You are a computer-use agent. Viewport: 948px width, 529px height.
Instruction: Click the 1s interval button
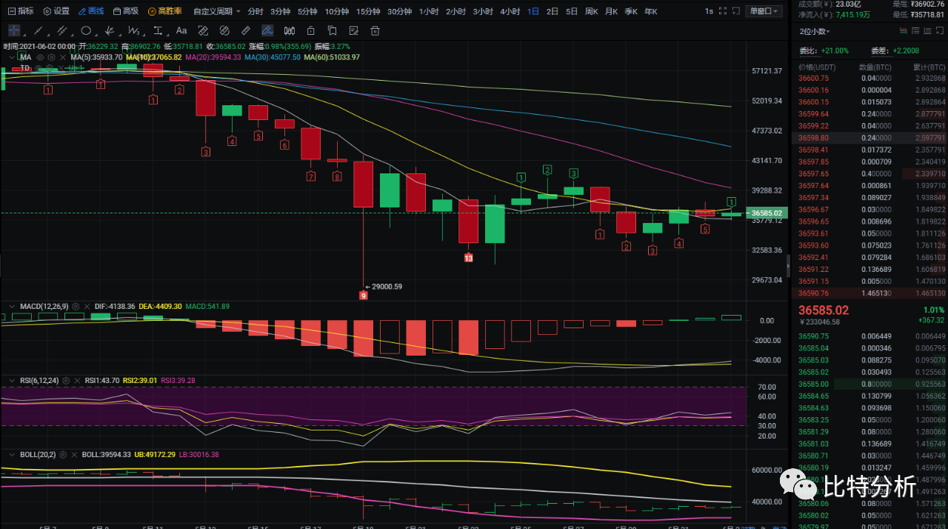(x=709, y=11)
